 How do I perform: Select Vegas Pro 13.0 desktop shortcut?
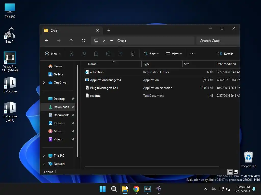[x=10, y=62]
